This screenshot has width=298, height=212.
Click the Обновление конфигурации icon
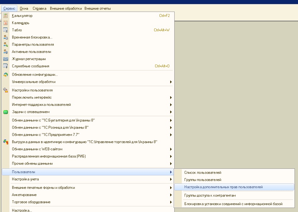6,75
